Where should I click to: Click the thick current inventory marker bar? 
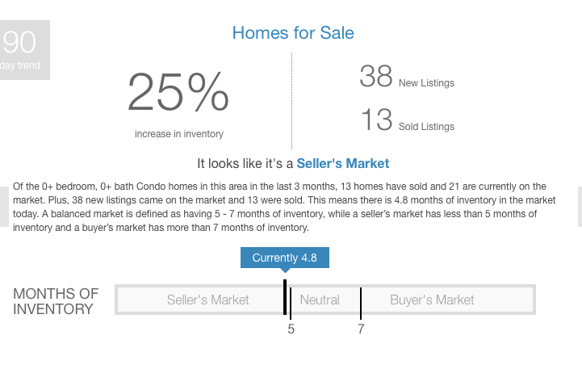click(x=285, y=297)
